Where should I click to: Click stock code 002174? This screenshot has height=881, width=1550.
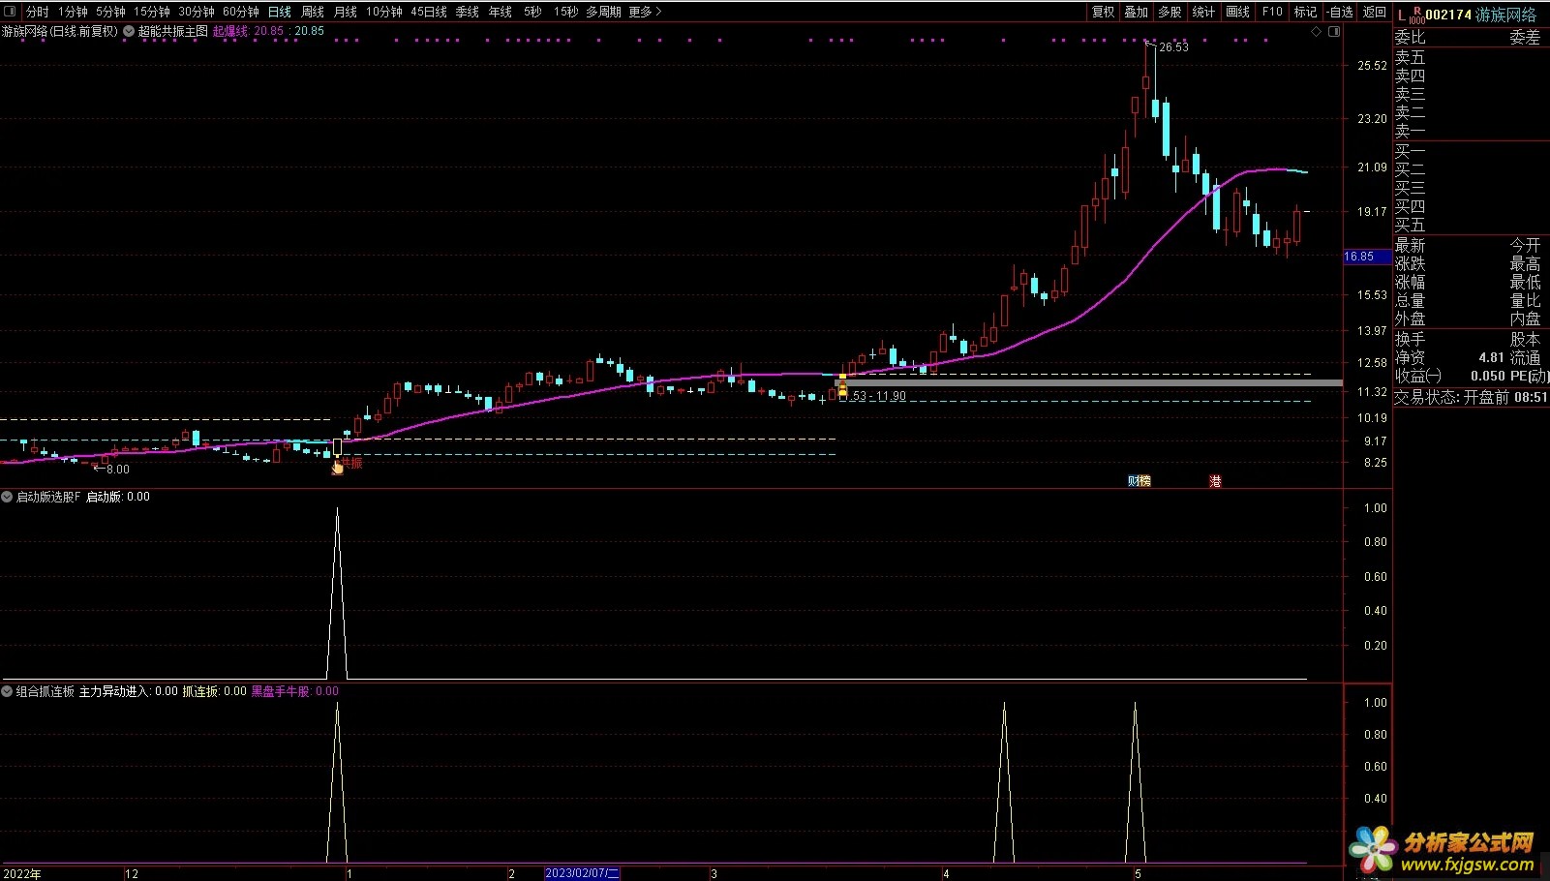(x=1448, y=15)
